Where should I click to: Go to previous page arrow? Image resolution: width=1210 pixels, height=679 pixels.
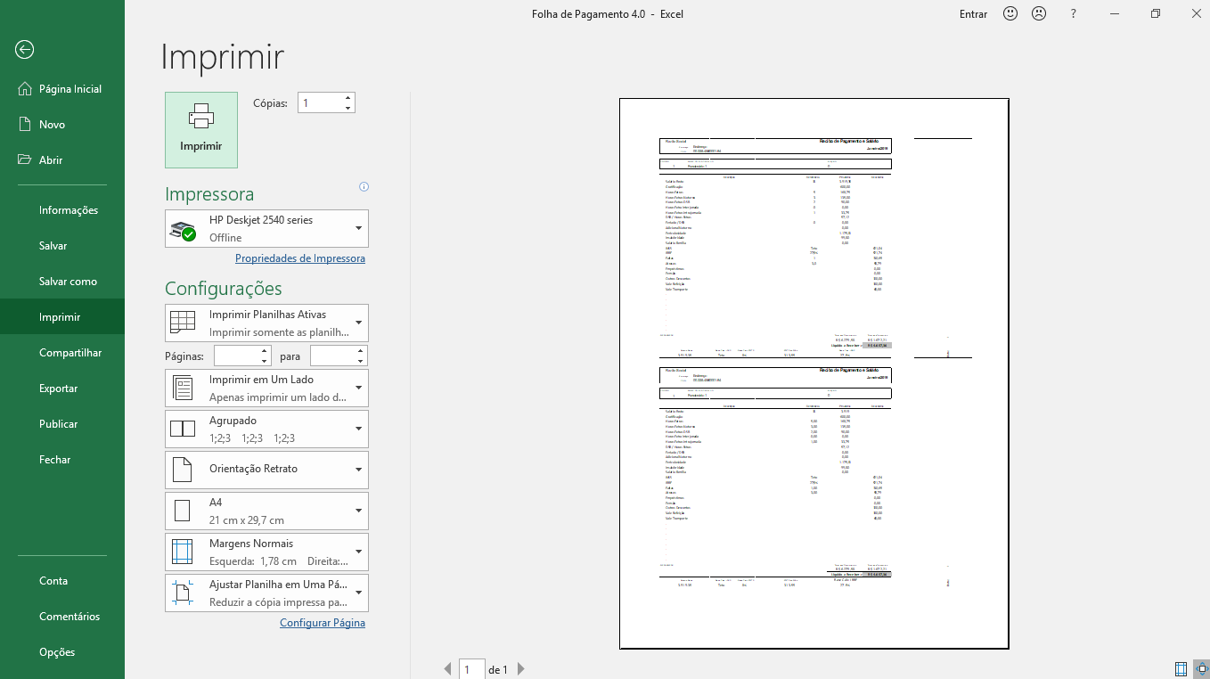[x=447, y=669]
